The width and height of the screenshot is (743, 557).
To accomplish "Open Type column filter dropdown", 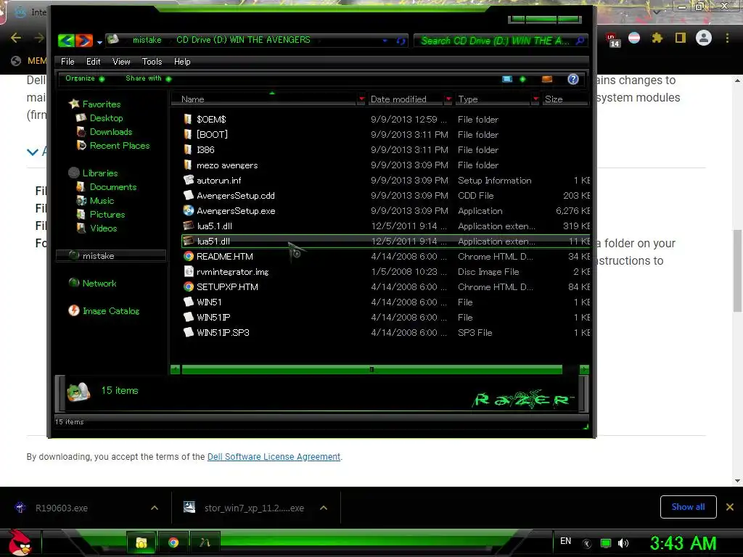I will pyautogui.click(x=535, y=99).
